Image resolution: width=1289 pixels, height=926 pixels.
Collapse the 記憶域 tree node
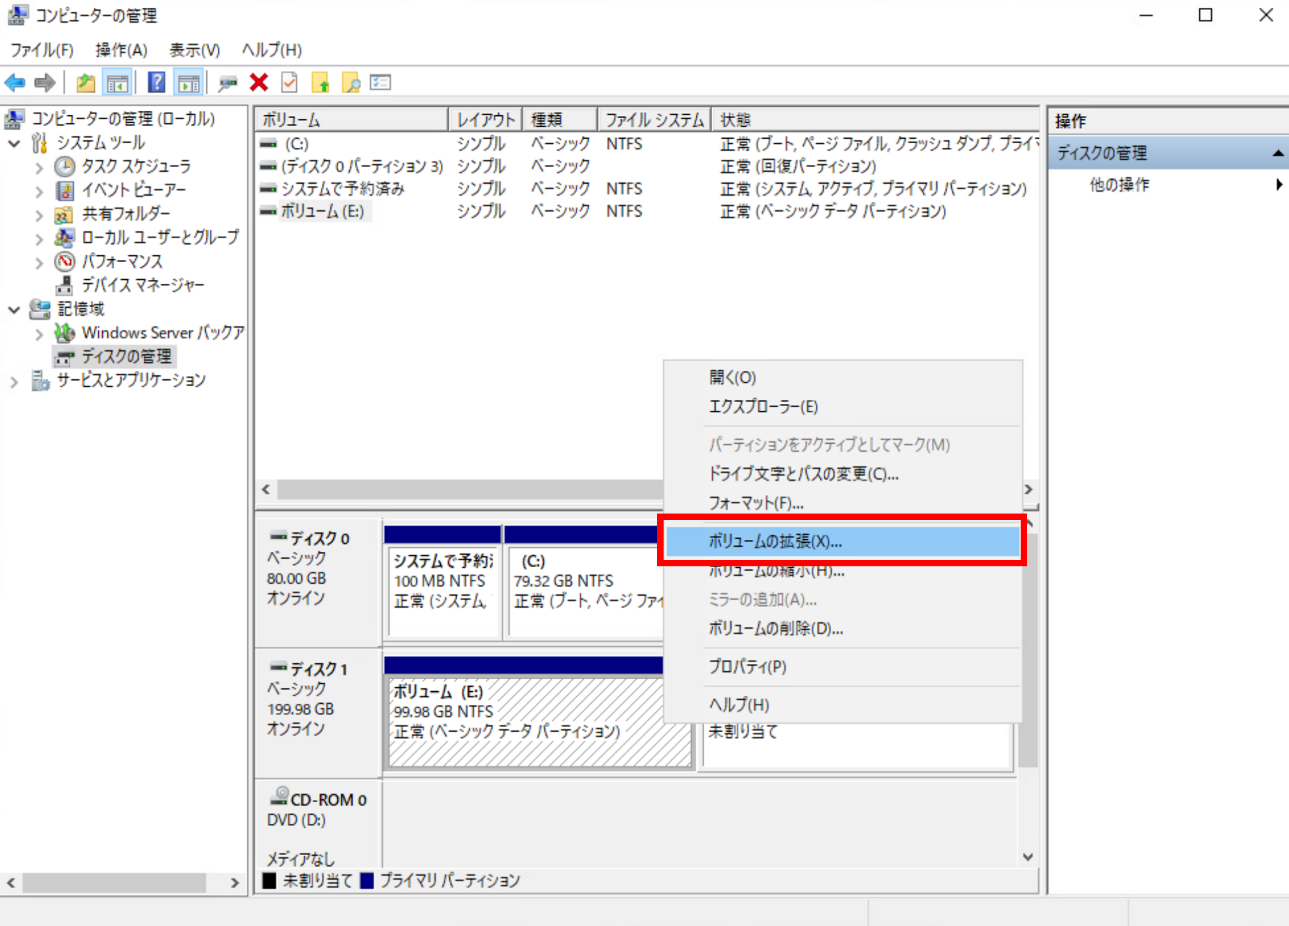coord(15,310)
